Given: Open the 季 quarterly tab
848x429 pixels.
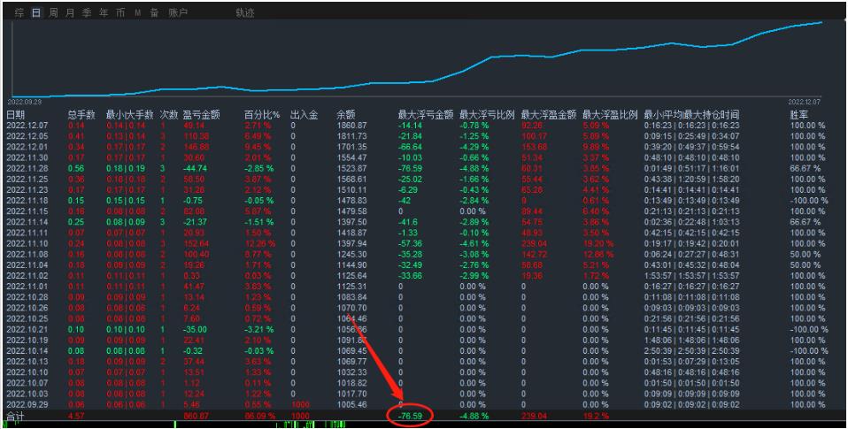Looking at the screenshot, I should [x=87, y=13].
